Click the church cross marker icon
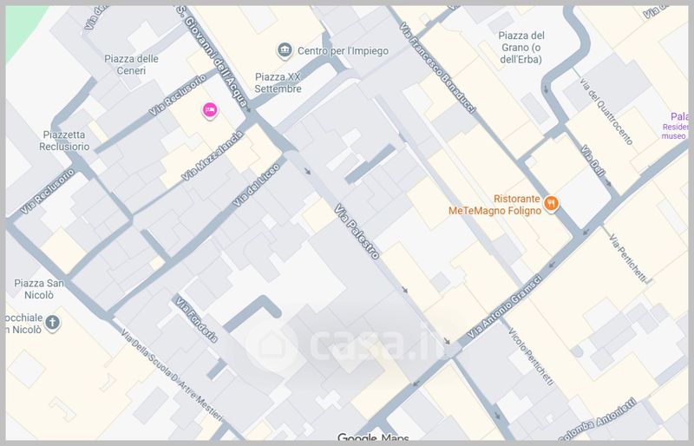The height and width of the screenshot is (446, 694). pyautogui.click(x=52, y=323)
